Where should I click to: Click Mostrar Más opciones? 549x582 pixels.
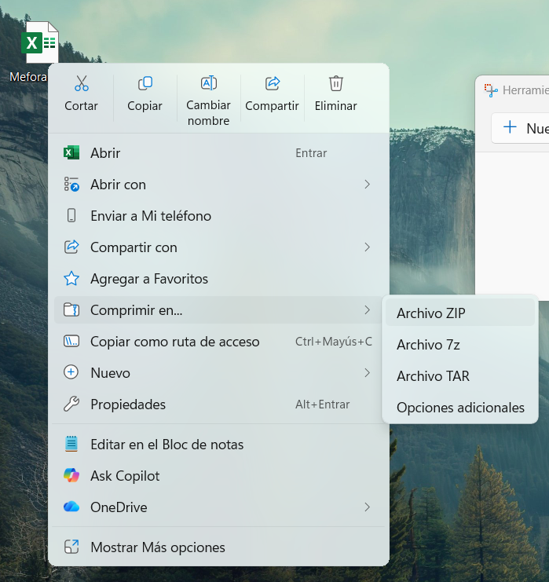tap(157, 547)
